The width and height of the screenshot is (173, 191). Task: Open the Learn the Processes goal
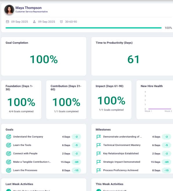click(x=25, y=170)
